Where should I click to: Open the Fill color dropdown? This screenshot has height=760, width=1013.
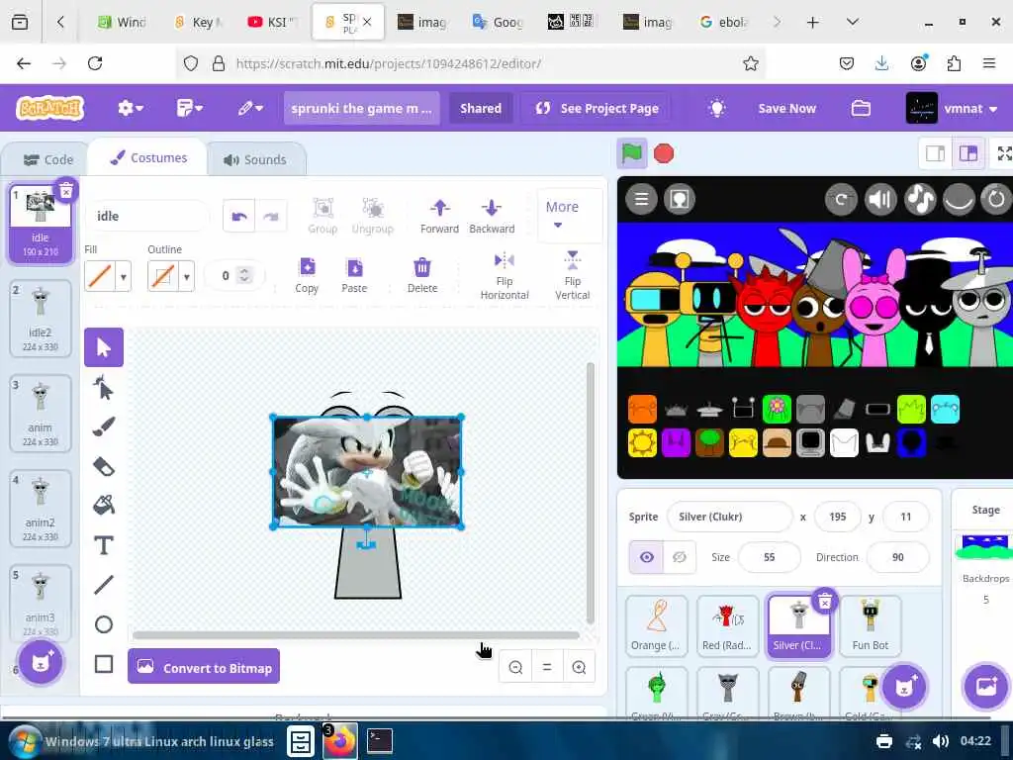pyautogui.click(x=123, y=277)
